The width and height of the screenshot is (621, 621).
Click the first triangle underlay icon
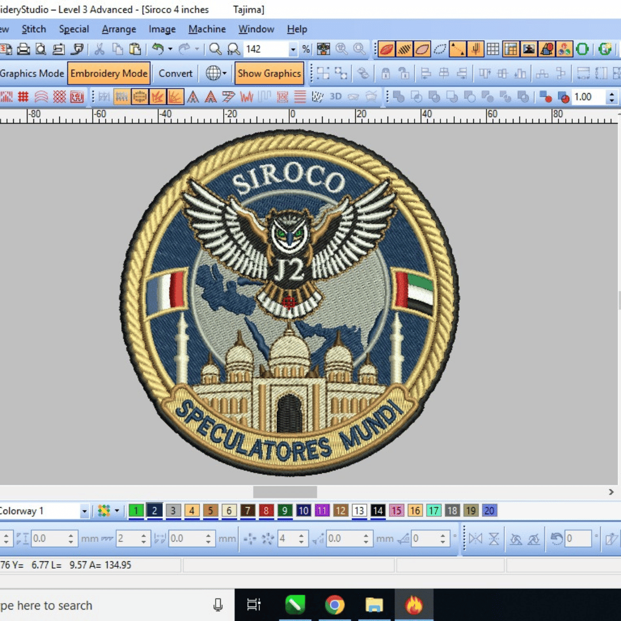193,97
